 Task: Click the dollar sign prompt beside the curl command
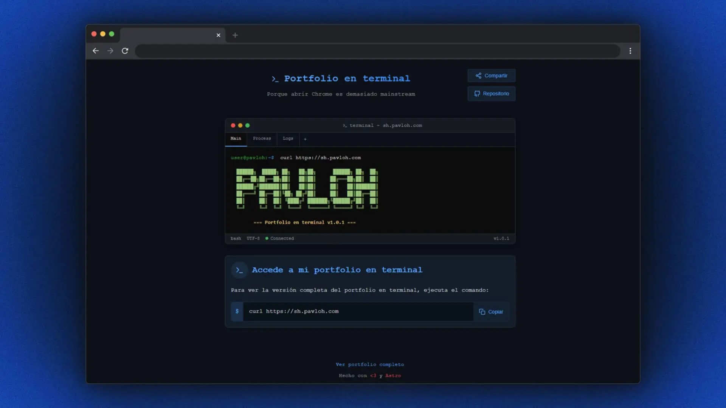pos(237,311)
